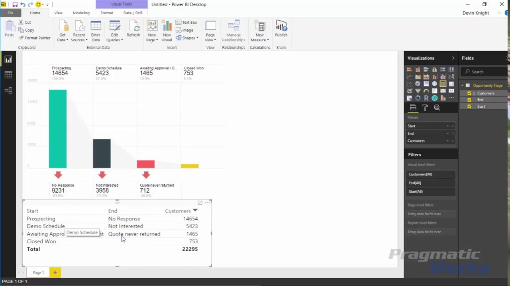Open dropdown for Start in Values
The image size is (510, 286).
point(447,126)
